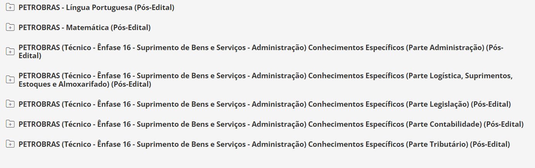The image size is (535, 168).
Task: Expand the Língua Portuguesa folder icon
Action: tap(10, 7)
